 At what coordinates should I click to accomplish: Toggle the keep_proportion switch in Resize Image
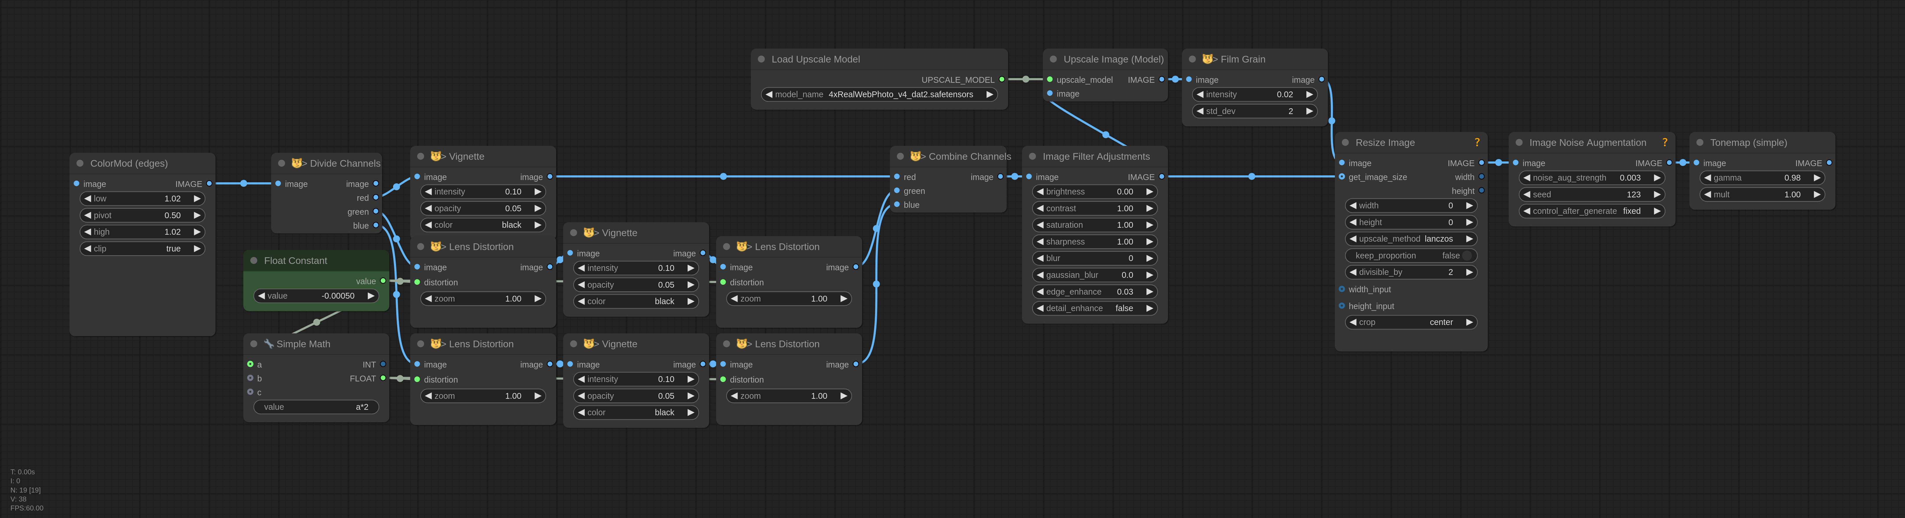(1411, 256)
